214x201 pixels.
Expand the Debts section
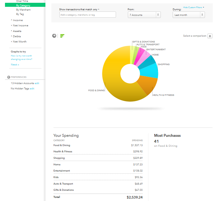[17, 36]
